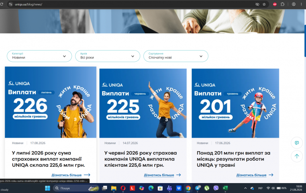Open Excel from the taskbar

click(225, 188)
